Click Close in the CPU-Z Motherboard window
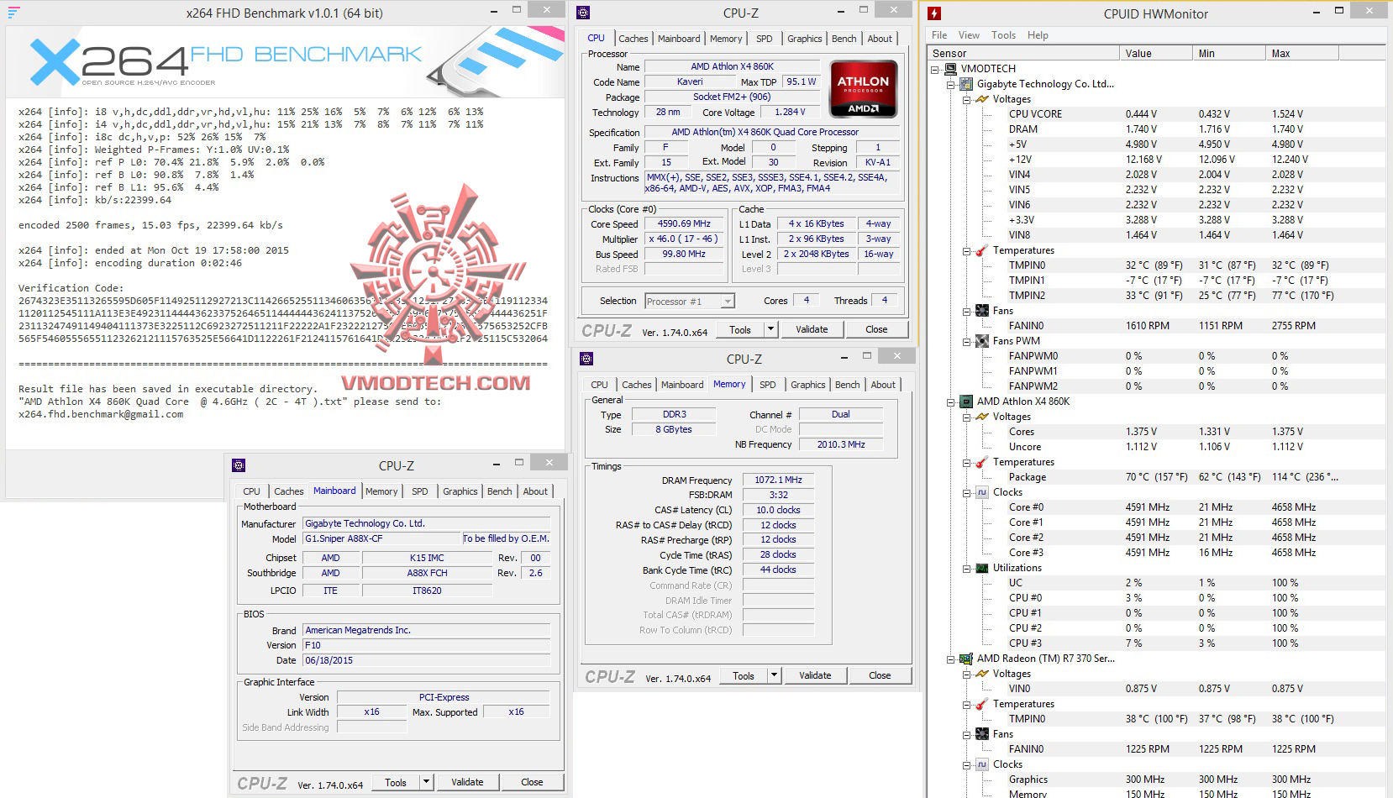The height and width of the screenshot is (798, 1393). tap(532, 782)
